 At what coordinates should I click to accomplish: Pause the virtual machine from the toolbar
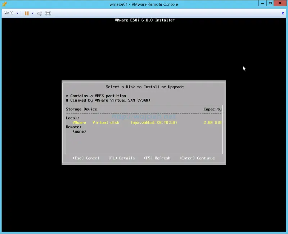click(x=26, y=13)
